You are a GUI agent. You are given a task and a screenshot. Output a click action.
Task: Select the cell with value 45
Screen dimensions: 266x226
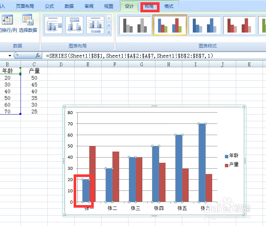coord(34,85)
